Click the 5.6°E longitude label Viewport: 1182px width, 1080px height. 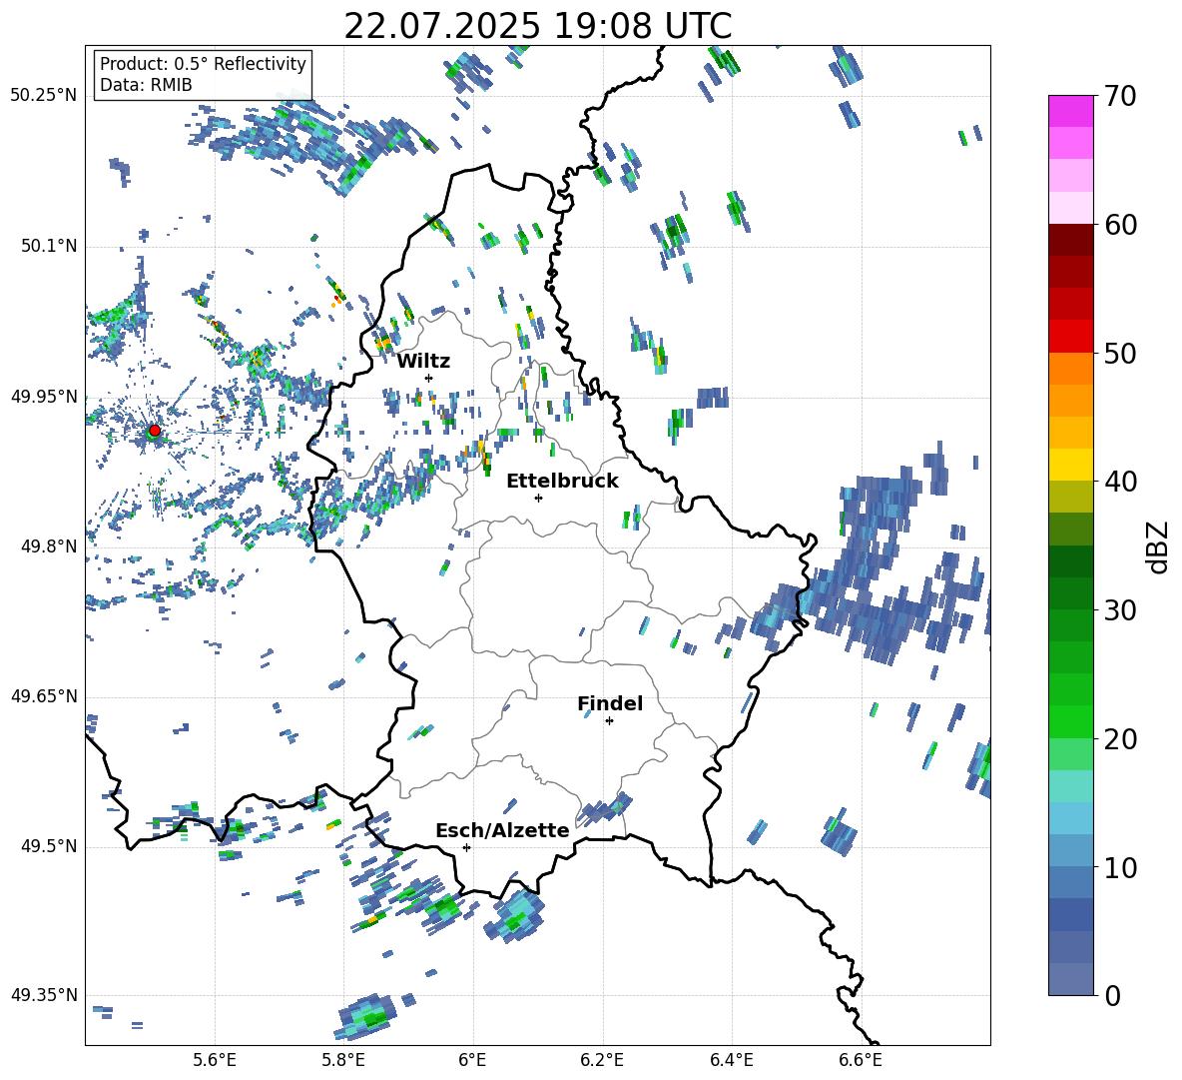tap(215, 1060)
